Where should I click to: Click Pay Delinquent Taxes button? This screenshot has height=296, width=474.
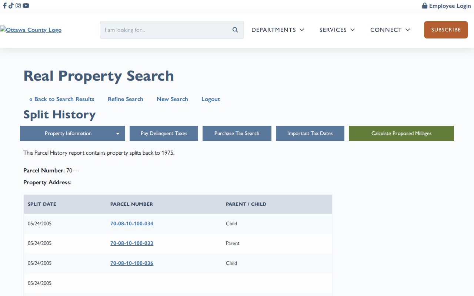[164, 134]
